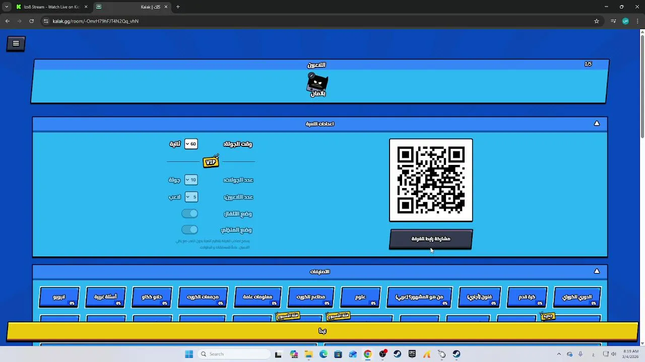Click the microphone icon in system tray
The height and width of the screenshot is (362, 645).
[x=580, y=354]
